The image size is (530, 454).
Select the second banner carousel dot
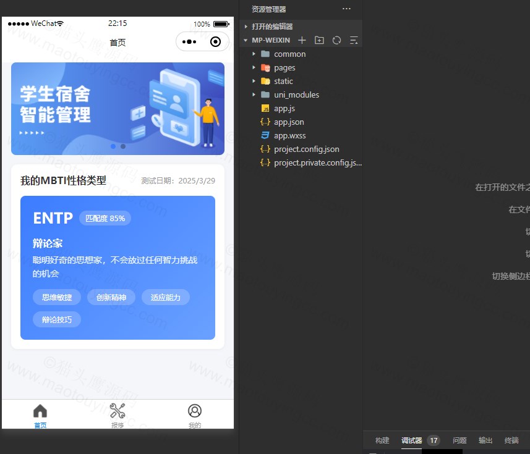[123, 146]
